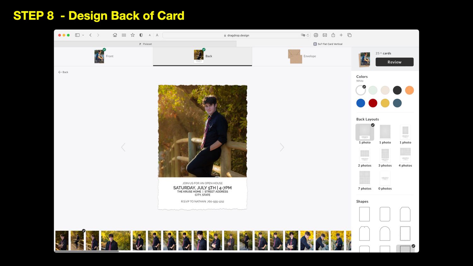Click the "RSVP TO NATHAN" phone line

pos(202,201)
